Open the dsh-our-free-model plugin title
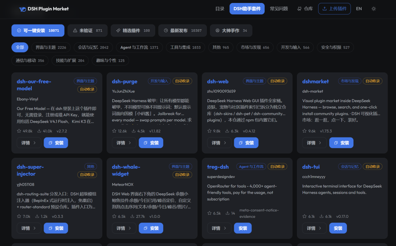This screenshot has width=396, height=246. click(34, 85)
